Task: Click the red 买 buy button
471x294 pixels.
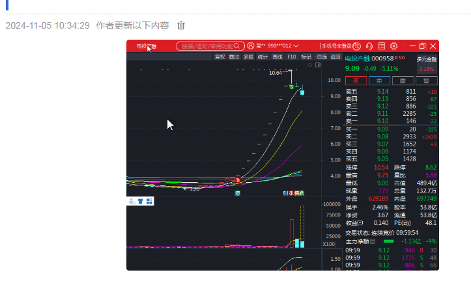Action: [x=356, y=81]
